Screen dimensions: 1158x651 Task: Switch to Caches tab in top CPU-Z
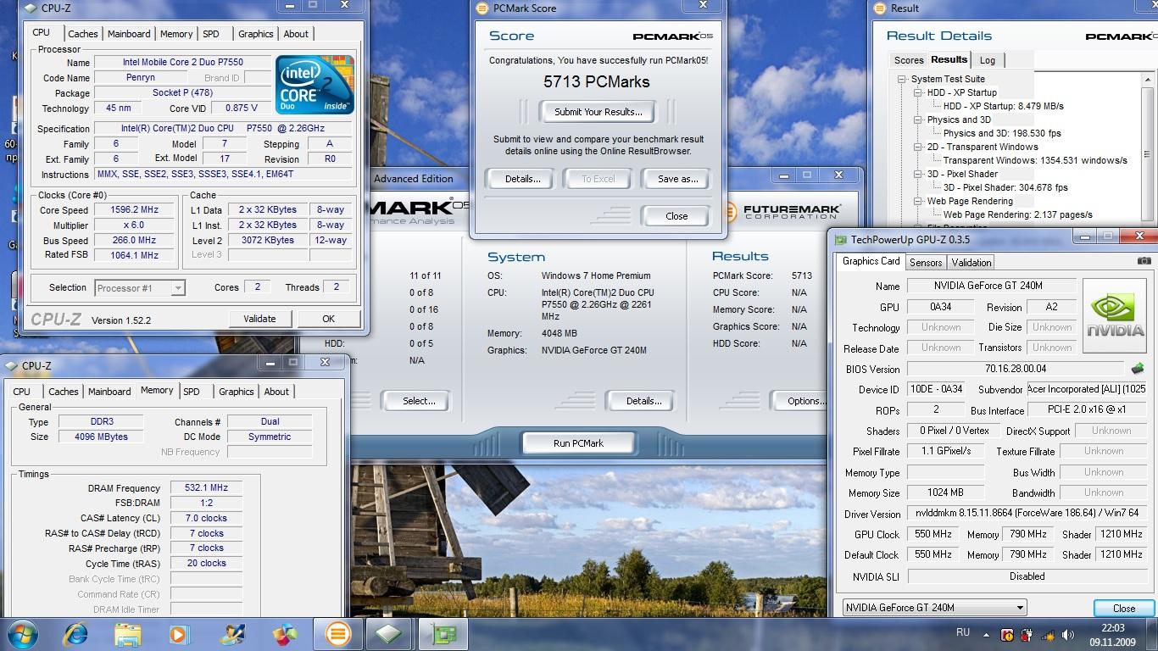(83, 34)
